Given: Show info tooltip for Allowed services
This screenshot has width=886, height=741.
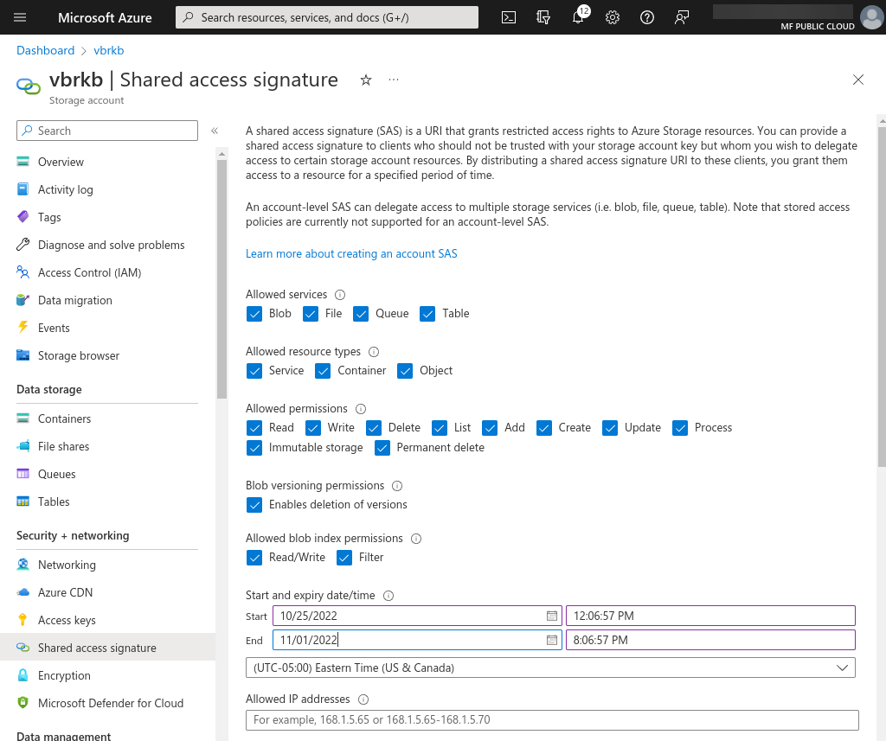Looking at the screenshot, I should coord(339,295).
